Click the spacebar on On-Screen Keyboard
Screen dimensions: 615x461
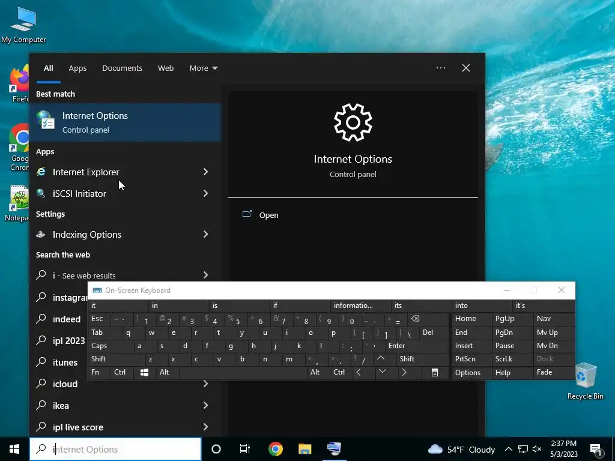pos(243,372)
